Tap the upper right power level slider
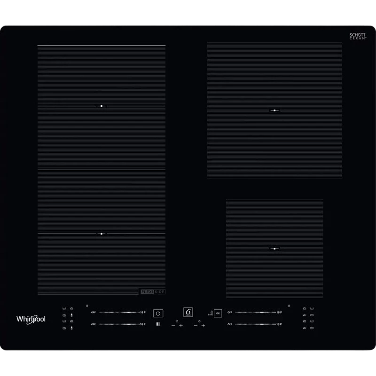 coord(255,313)
